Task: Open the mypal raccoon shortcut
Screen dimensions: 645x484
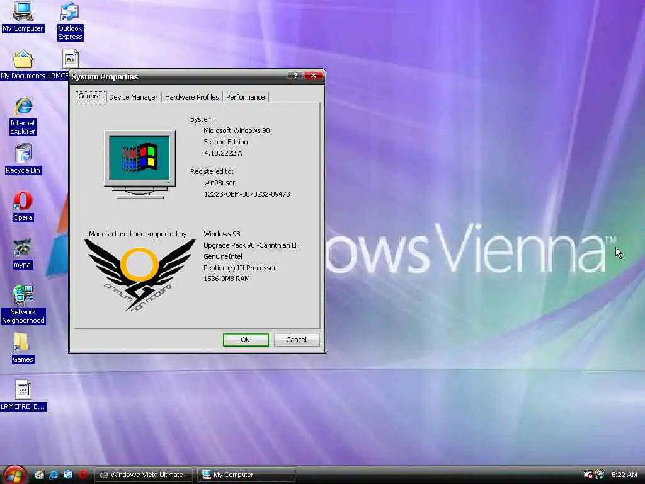Action: coord(23,254)
